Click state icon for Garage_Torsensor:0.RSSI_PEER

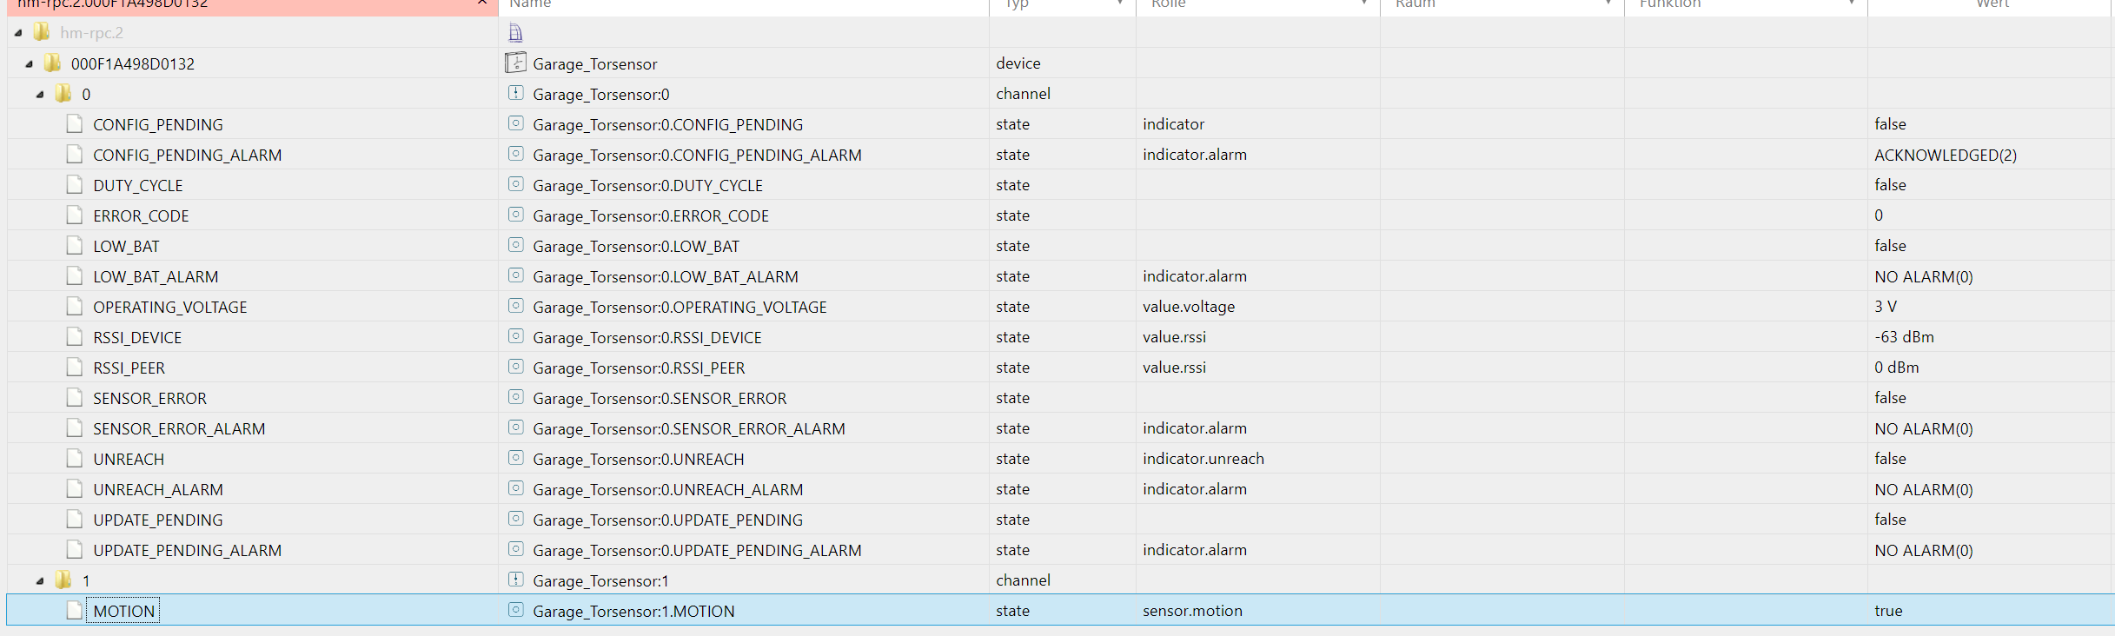(516, 367)
